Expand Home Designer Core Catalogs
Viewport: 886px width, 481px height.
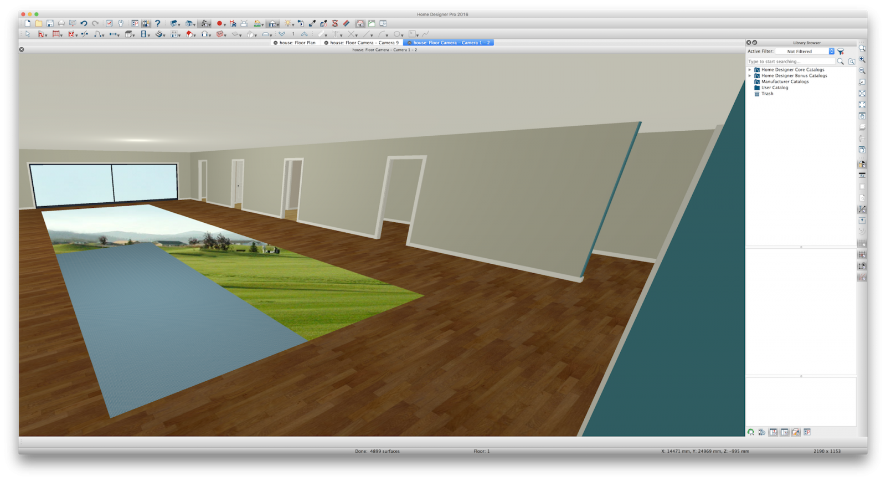(750, 70)
